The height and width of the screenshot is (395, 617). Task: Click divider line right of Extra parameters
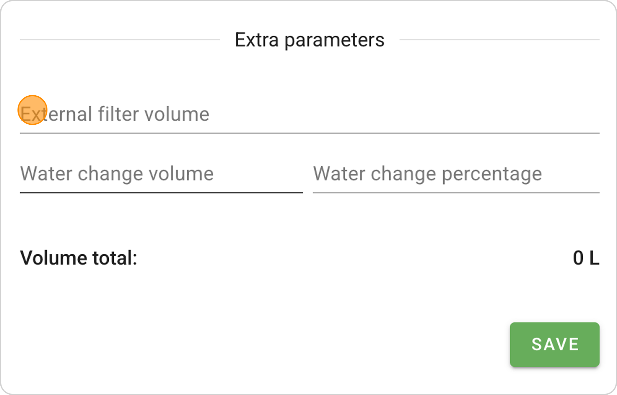[499, 40]
